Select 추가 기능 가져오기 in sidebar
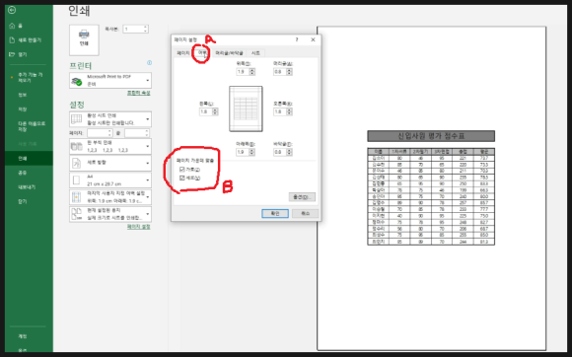This screenshot has width=572, height=357. [30, 77]
